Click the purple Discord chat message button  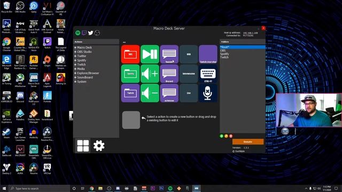[x=169, y=74]
